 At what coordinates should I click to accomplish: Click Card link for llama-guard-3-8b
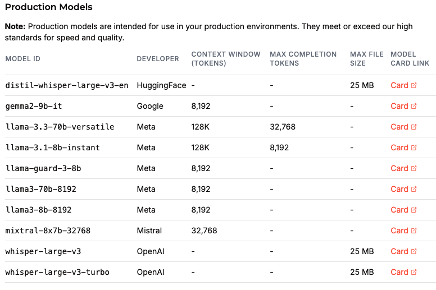tap(399, 168)
